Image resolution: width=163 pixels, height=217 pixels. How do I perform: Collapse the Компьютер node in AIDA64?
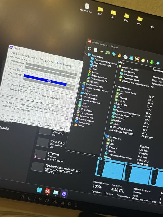(x=86, y=54)
